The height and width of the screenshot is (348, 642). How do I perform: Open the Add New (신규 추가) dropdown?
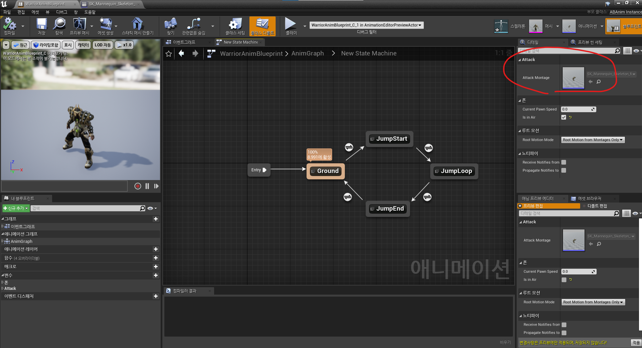[x=15, y=208]
